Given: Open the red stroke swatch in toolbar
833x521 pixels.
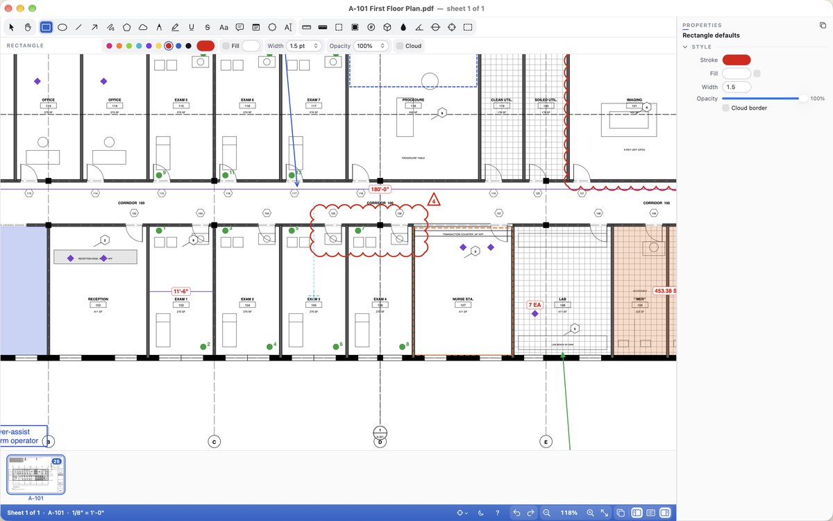Looking at the screenshot, I should click(x=205, y=46).
